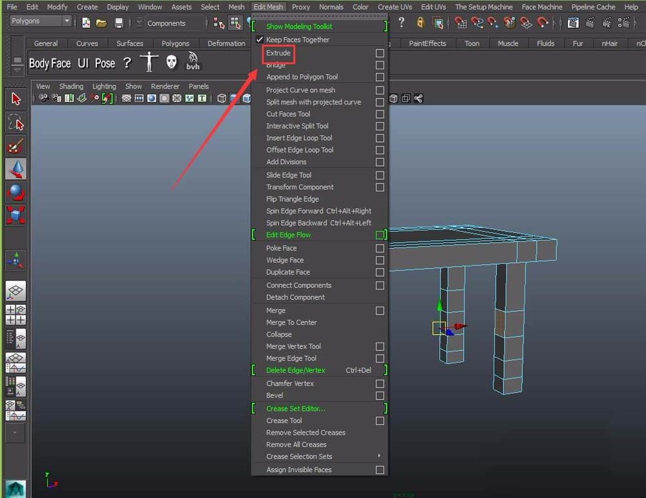Click the Save Scene disk icon
Screen dimensions: 646x498
(x=119, y=23)
